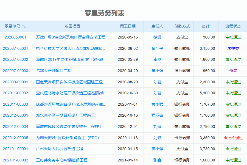The image size is (247, 165).
Task: Click 支付宝 in the 2020050001 row
Action: (x=182, y=37)
